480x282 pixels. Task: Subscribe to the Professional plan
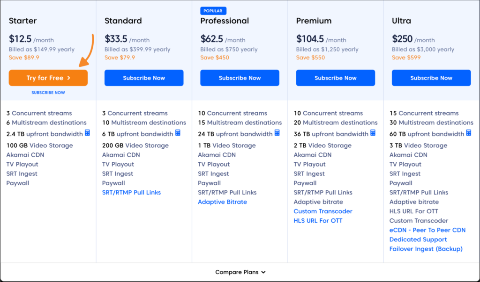[240, 78]
